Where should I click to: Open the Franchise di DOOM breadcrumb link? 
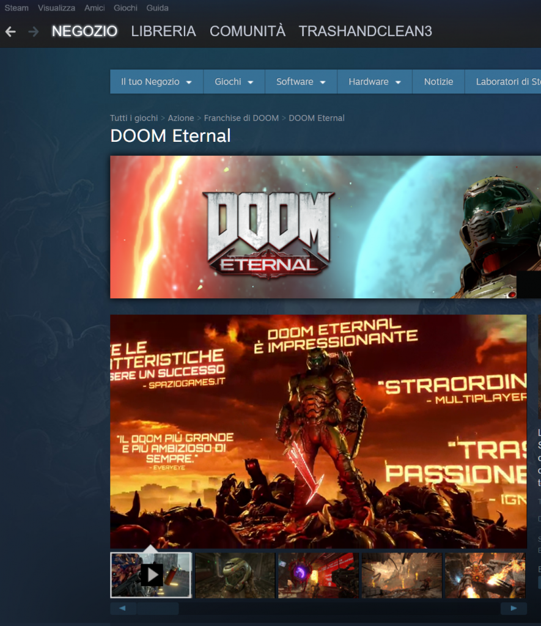coord(241,118)
